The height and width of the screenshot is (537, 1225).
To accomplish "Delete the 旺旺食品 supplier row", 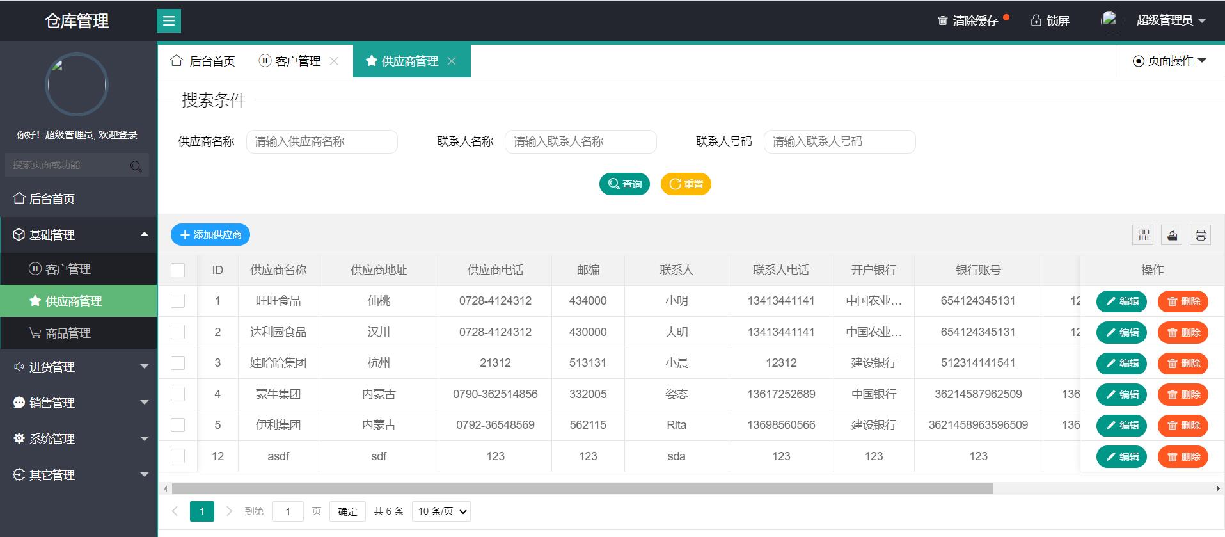I will 1183,301.
